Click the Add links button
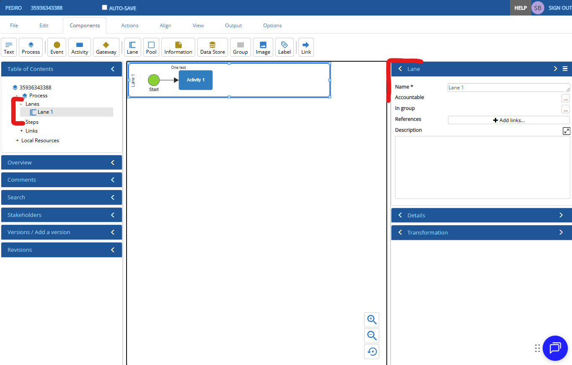 [508, 120]
